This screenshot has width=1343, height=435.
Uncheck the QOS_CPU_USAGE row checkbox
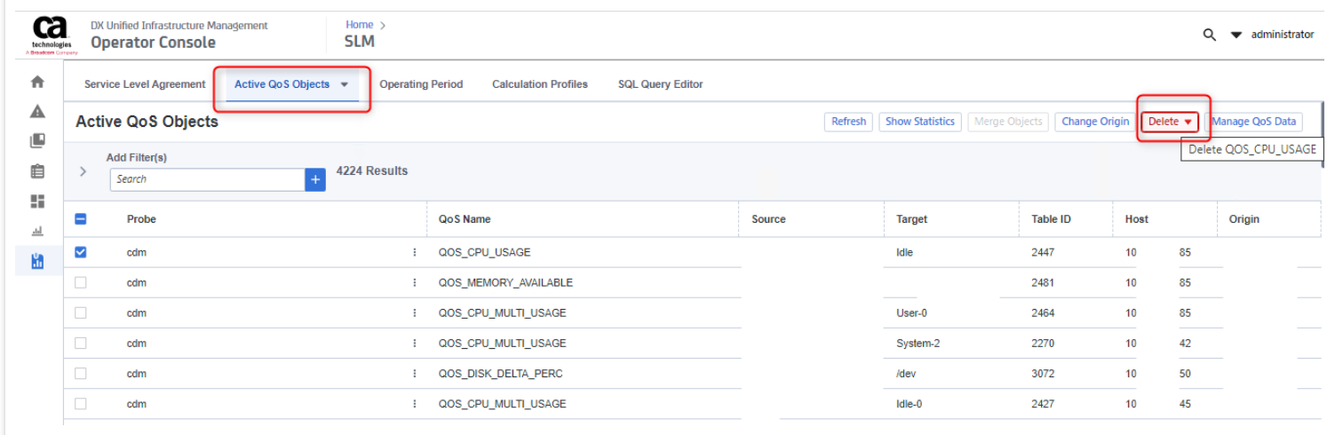pos(81,252)
